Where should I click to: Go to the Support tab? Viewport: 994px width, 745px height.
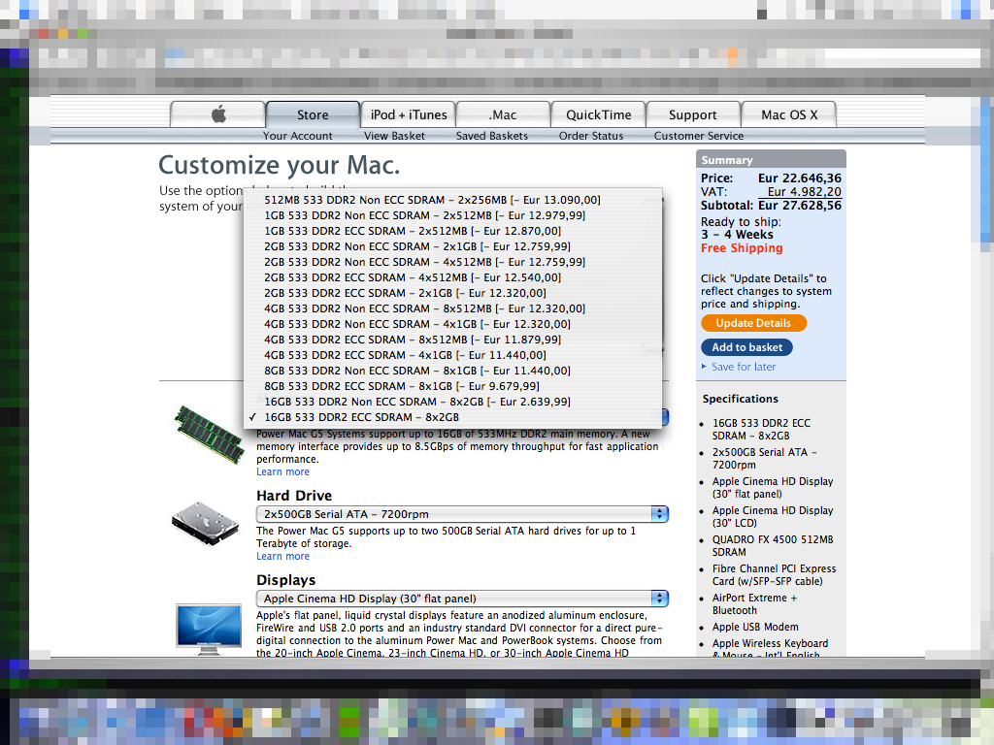(x=692, y=114)
